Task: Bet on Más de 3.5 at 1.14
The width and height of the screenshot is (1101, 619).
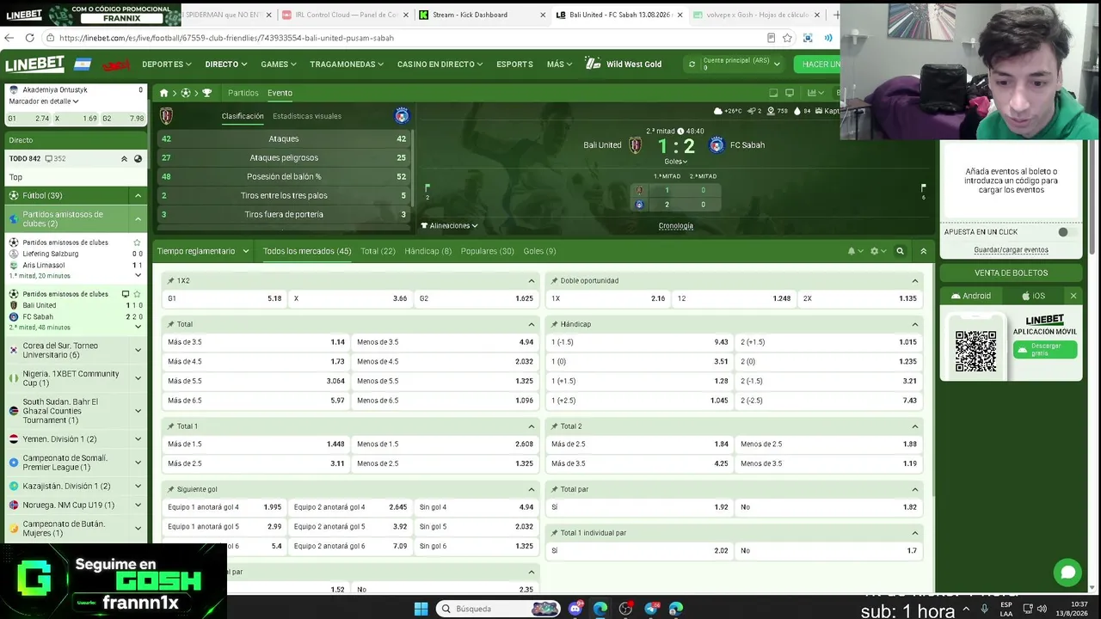Action: coord(256,342)
